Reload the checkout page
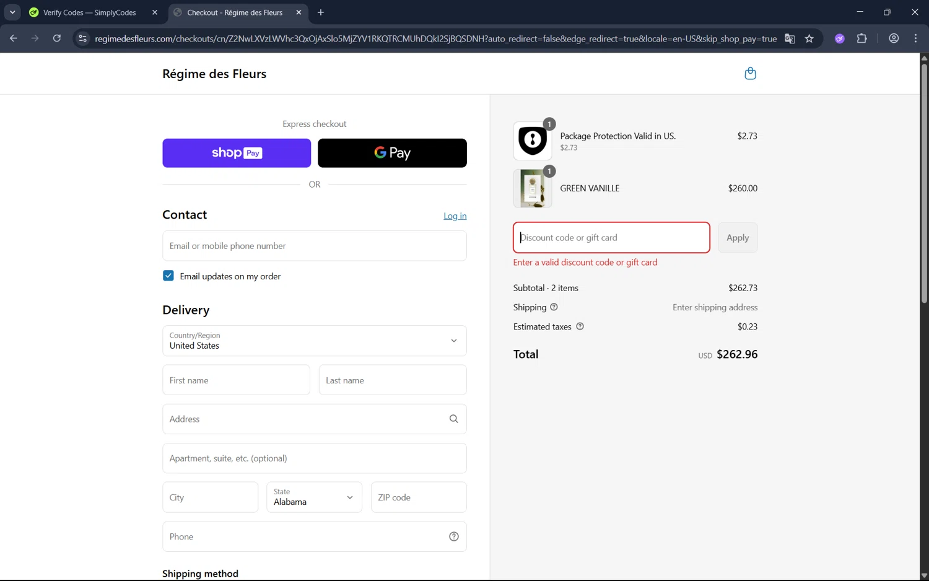The width and height of the screenshot is (929, 581). pos(56,38)
